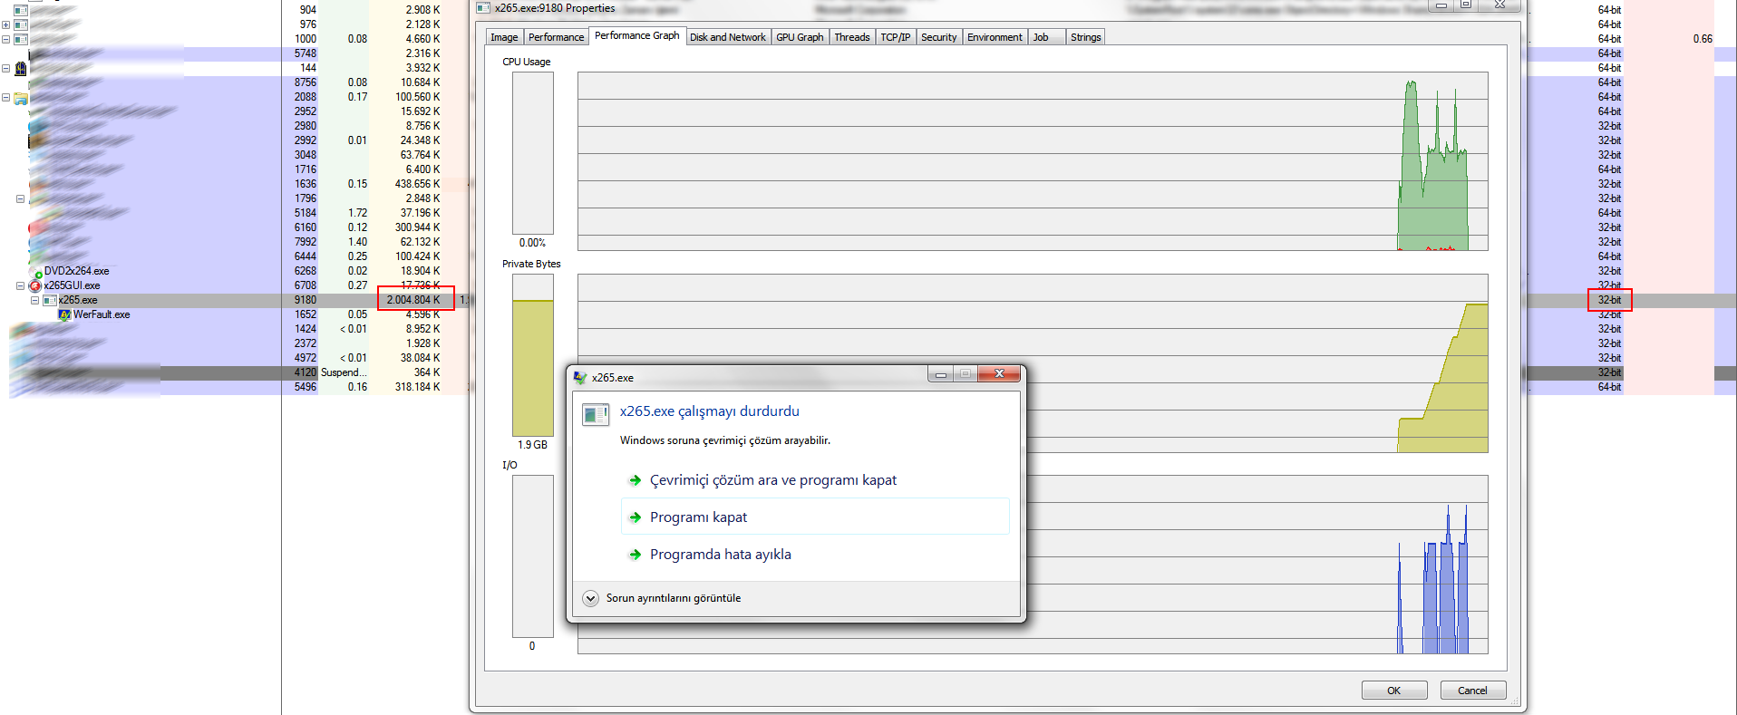Click the process icon in PID 976 row
This screenshot has width=1737, height=715.
[21, 24]
